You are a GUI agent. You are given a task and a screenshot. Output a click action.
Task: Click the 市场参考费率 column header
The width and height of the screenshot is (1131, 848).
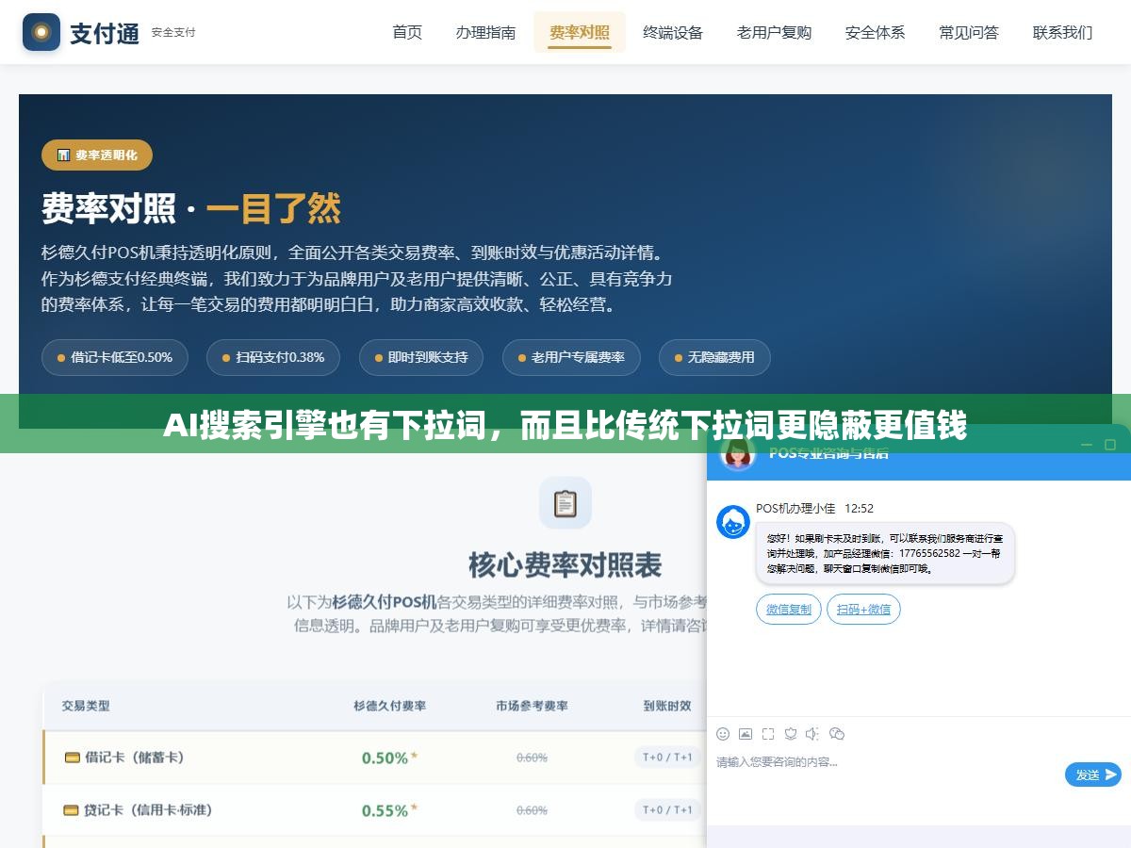533,705
